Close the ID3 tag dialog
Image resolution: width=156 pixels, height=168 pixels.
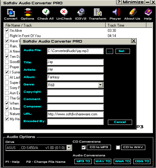(134, 41)
